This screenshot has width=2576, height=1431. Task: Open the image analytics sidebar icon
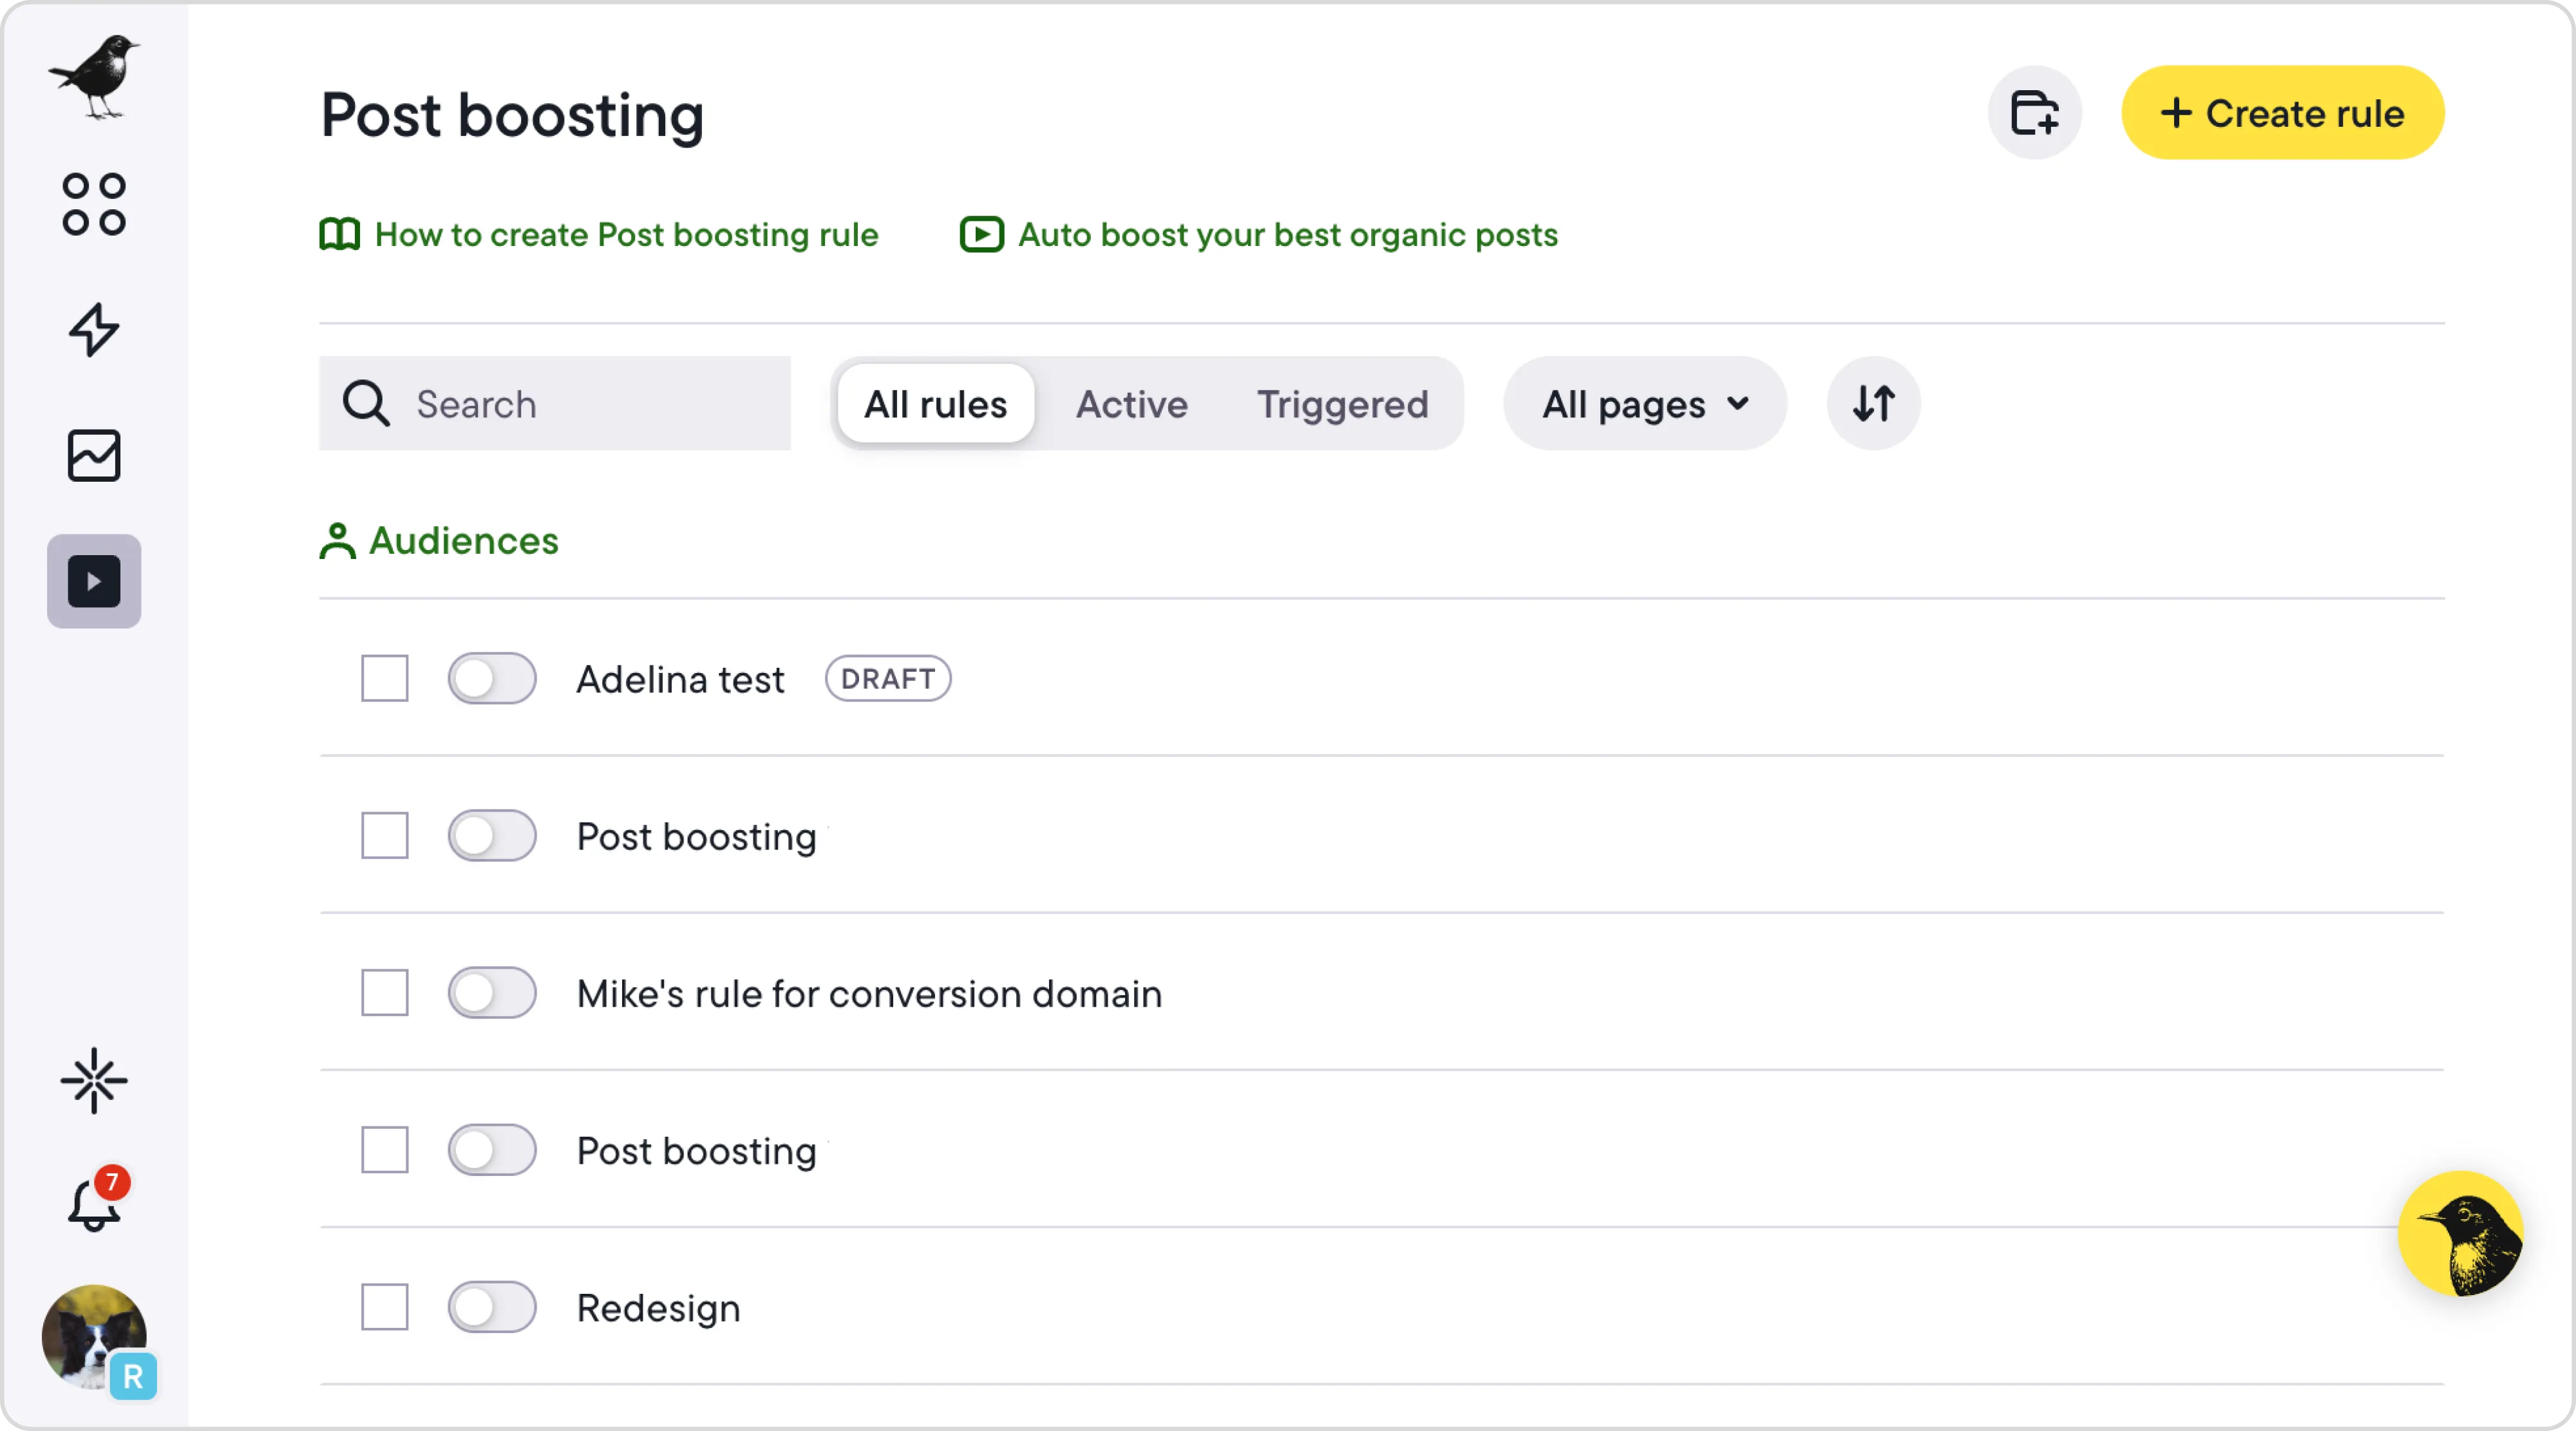[x=94, y=456]
